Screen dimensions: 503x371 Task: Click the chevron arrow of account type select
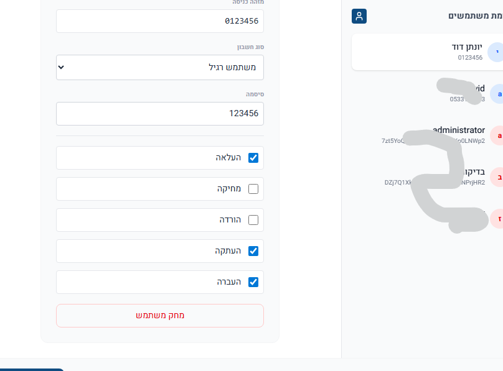61,67
